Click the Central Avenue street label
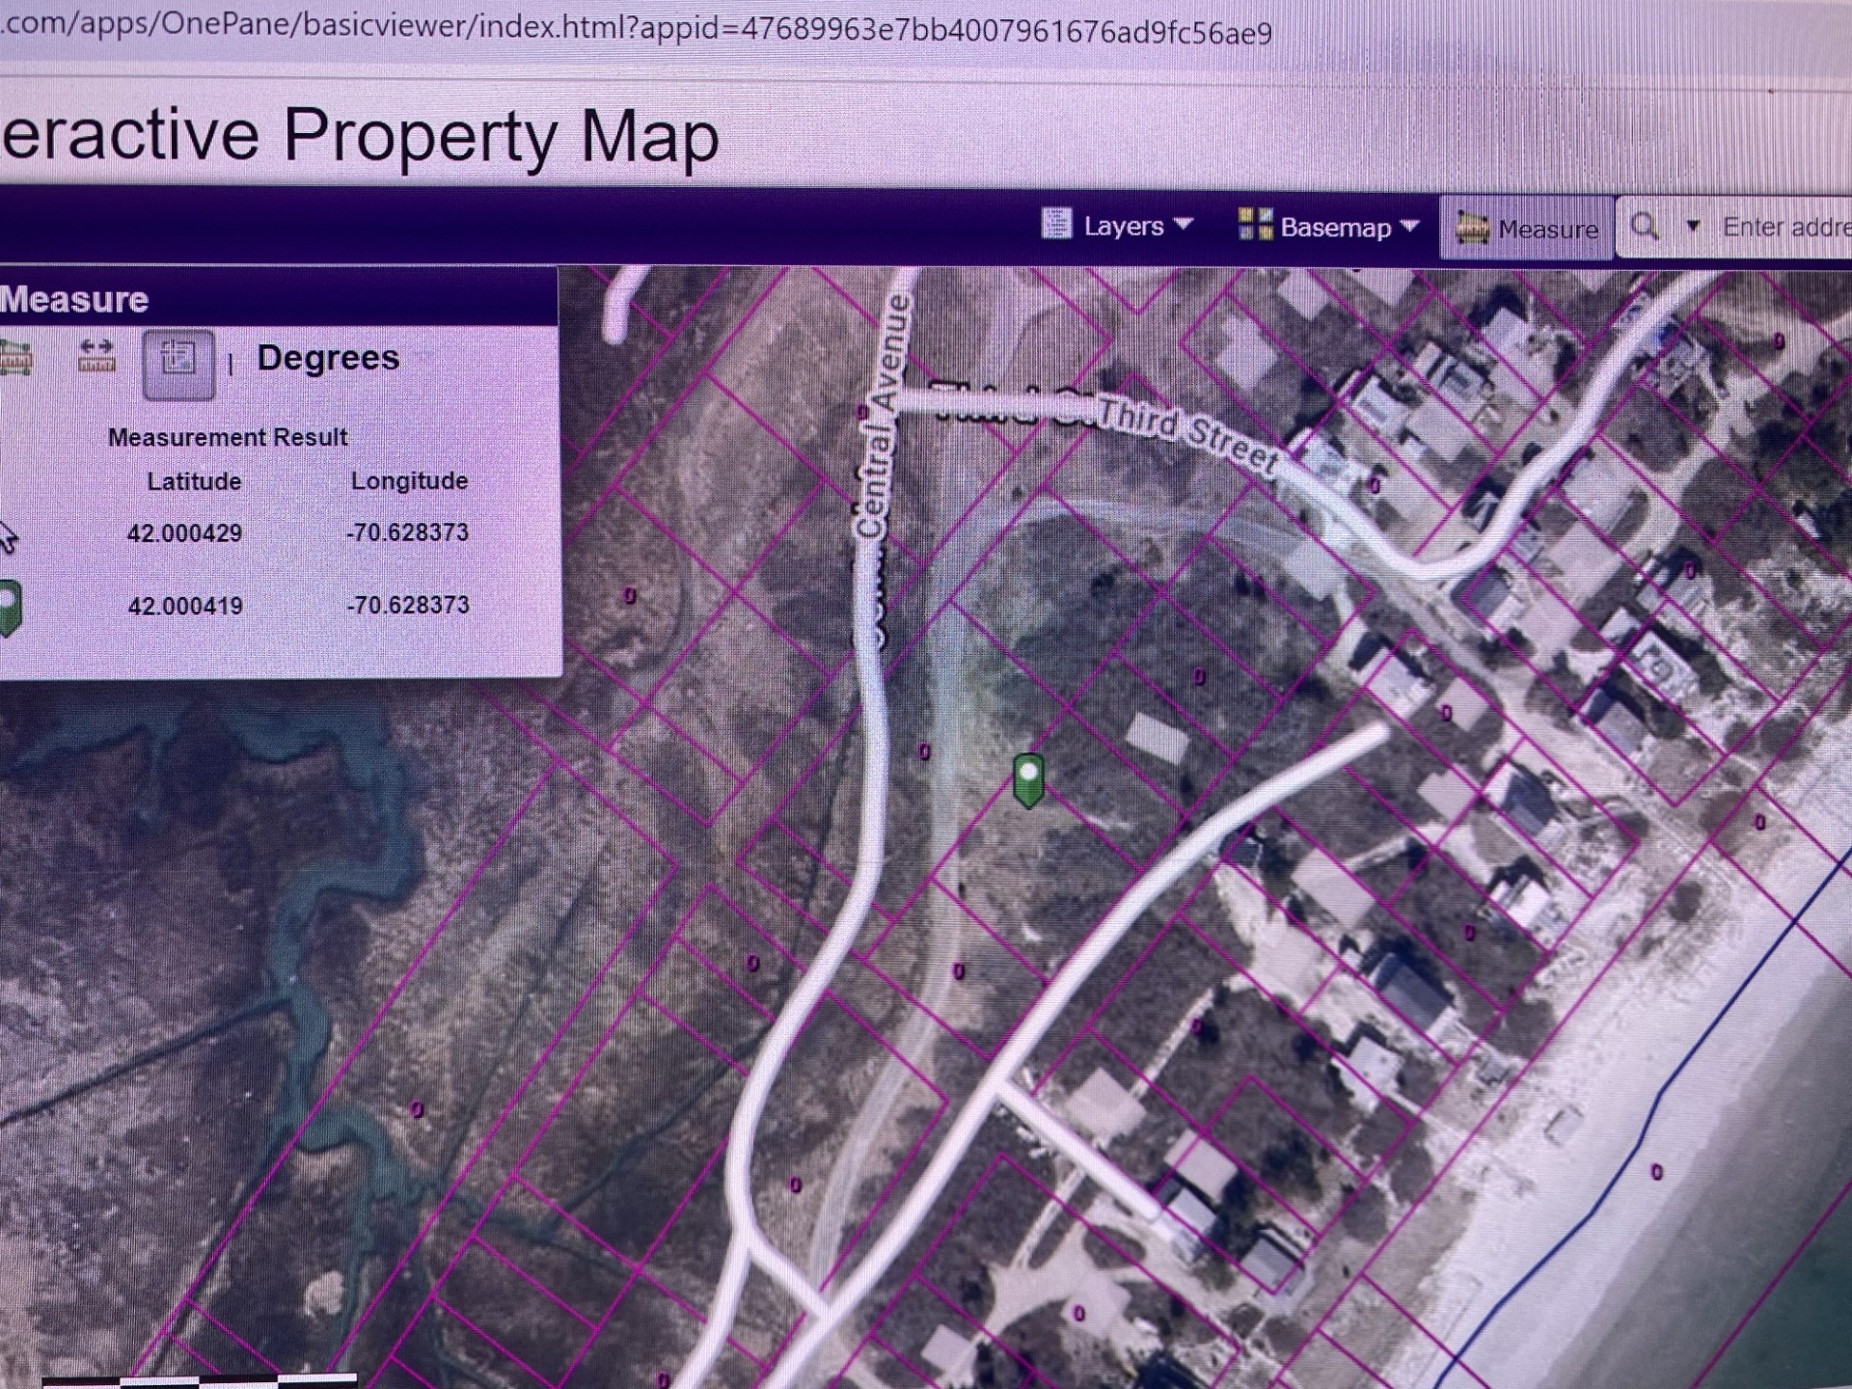The width and height of the screenshot is (1852, 1389). click(885, 415)
